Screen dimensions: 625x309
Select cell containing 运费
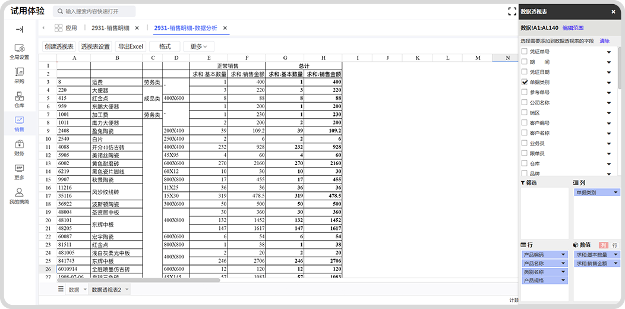point(116,82)
